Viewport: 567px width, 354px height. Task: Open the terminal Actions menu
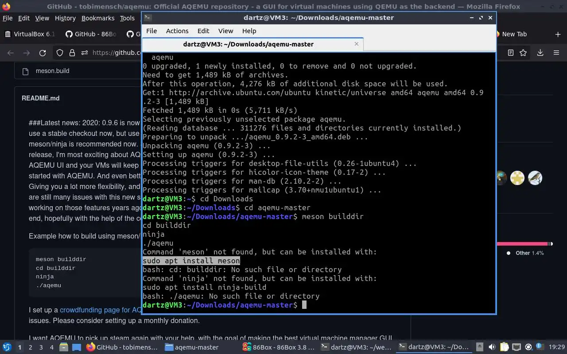[177, 31]
